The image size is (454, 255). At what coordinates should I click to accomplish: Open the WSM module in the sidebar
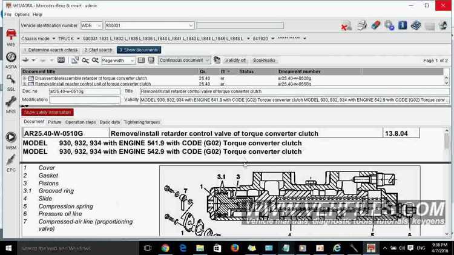11,141
